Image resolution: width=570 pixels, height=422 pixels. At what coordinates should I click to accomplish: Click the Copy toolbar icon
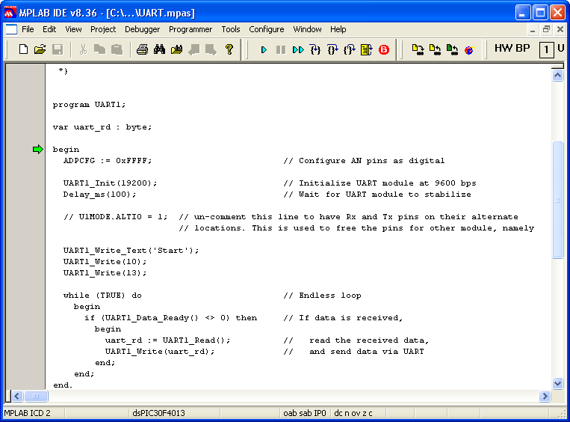(99, 49)
